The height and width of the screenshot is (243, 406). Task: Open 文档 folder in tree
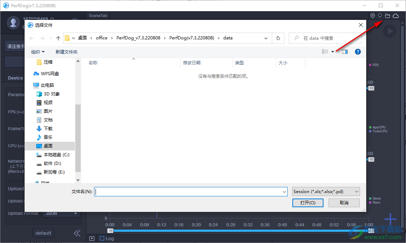pyautogui.click(x=48, y=120)
